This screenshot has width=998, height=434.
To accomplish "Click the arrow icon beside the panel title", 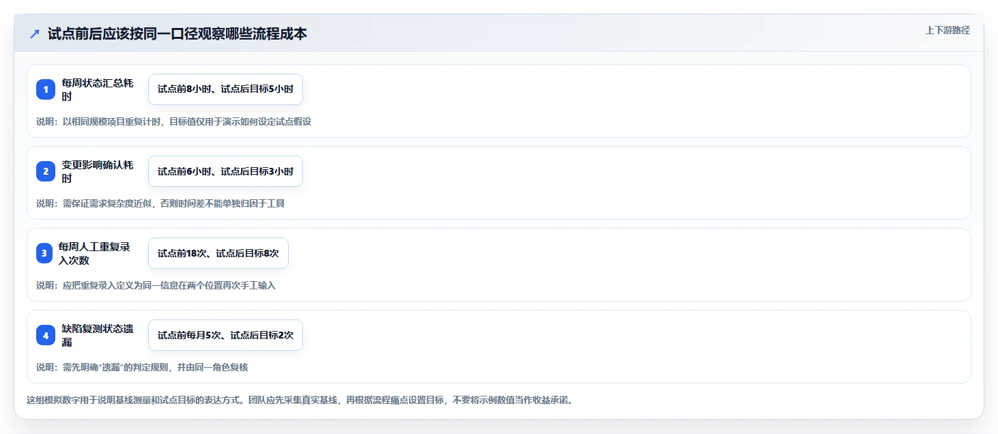I will click(x=35, y=33).
